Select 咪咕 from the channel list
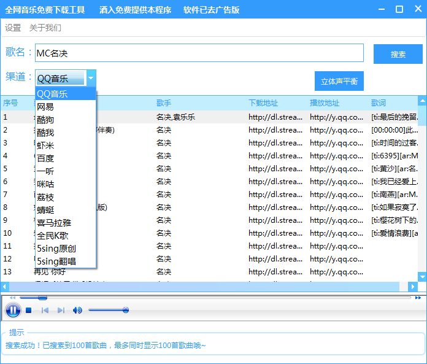Screen dimensions: 427x364 (66, 184)
